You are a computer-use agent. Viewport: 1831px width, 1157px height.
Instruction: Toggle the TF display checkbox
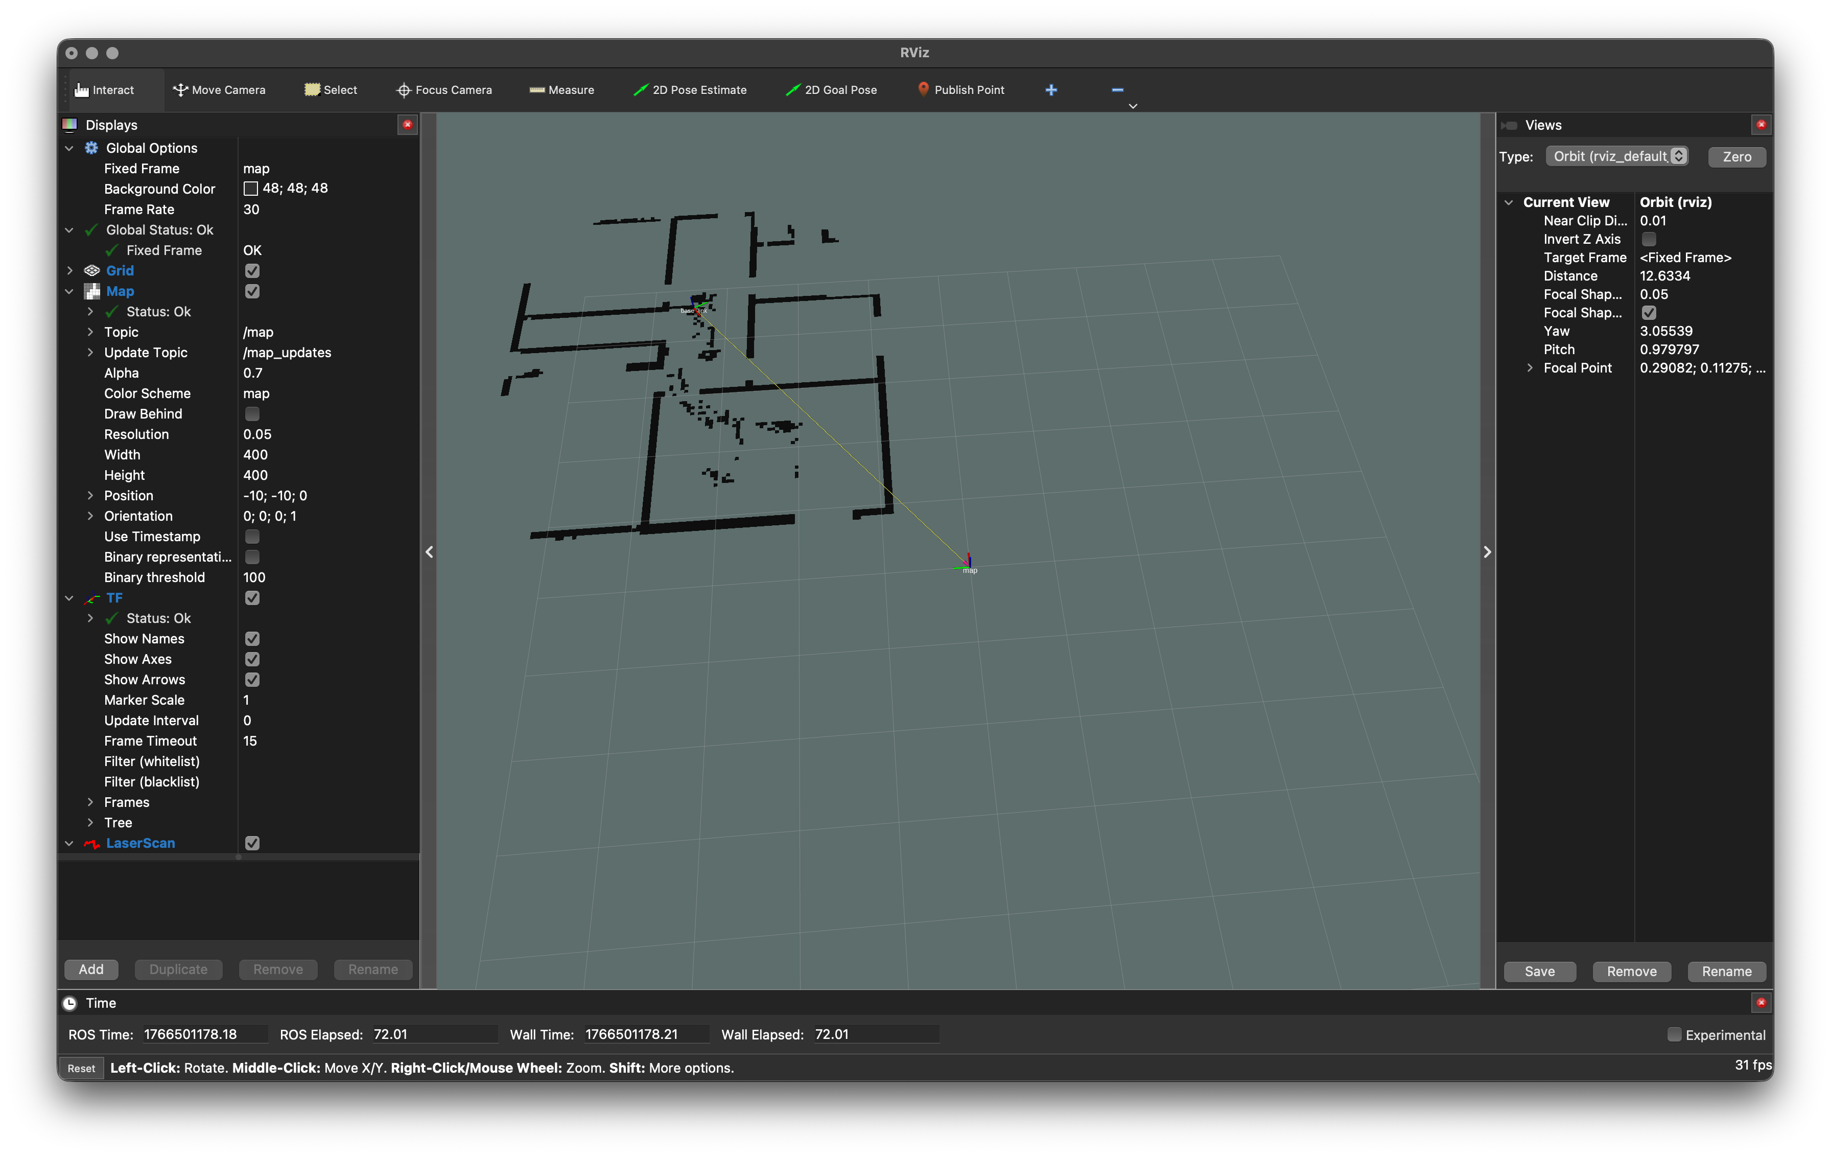coord(252,598)
